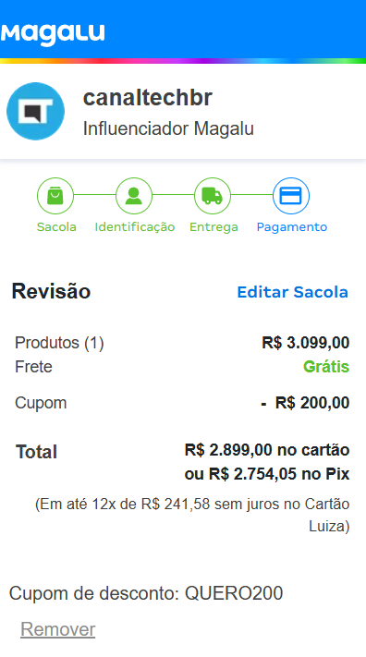Click the Magalu logo in header

tap(53, 34)
